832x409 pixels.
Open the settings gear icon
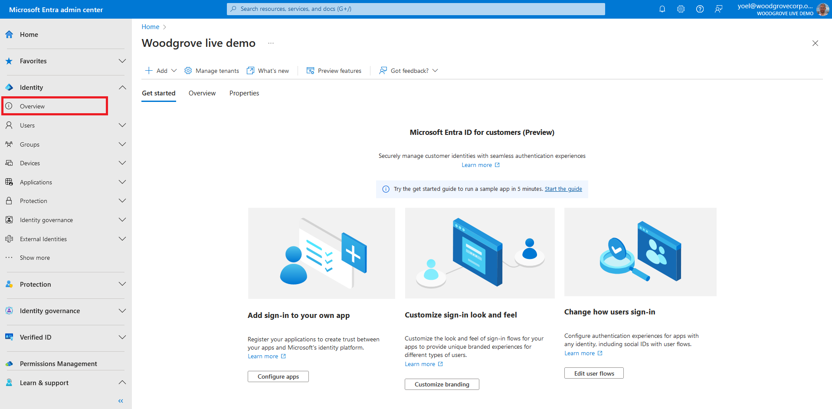[681, 9]
